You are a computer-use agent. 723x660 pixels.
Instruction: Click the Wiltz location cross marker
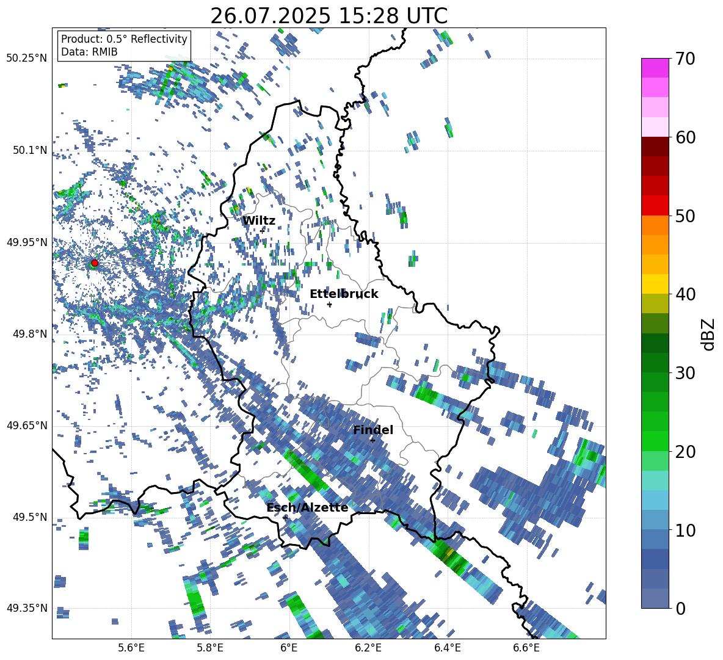(263, 230)
